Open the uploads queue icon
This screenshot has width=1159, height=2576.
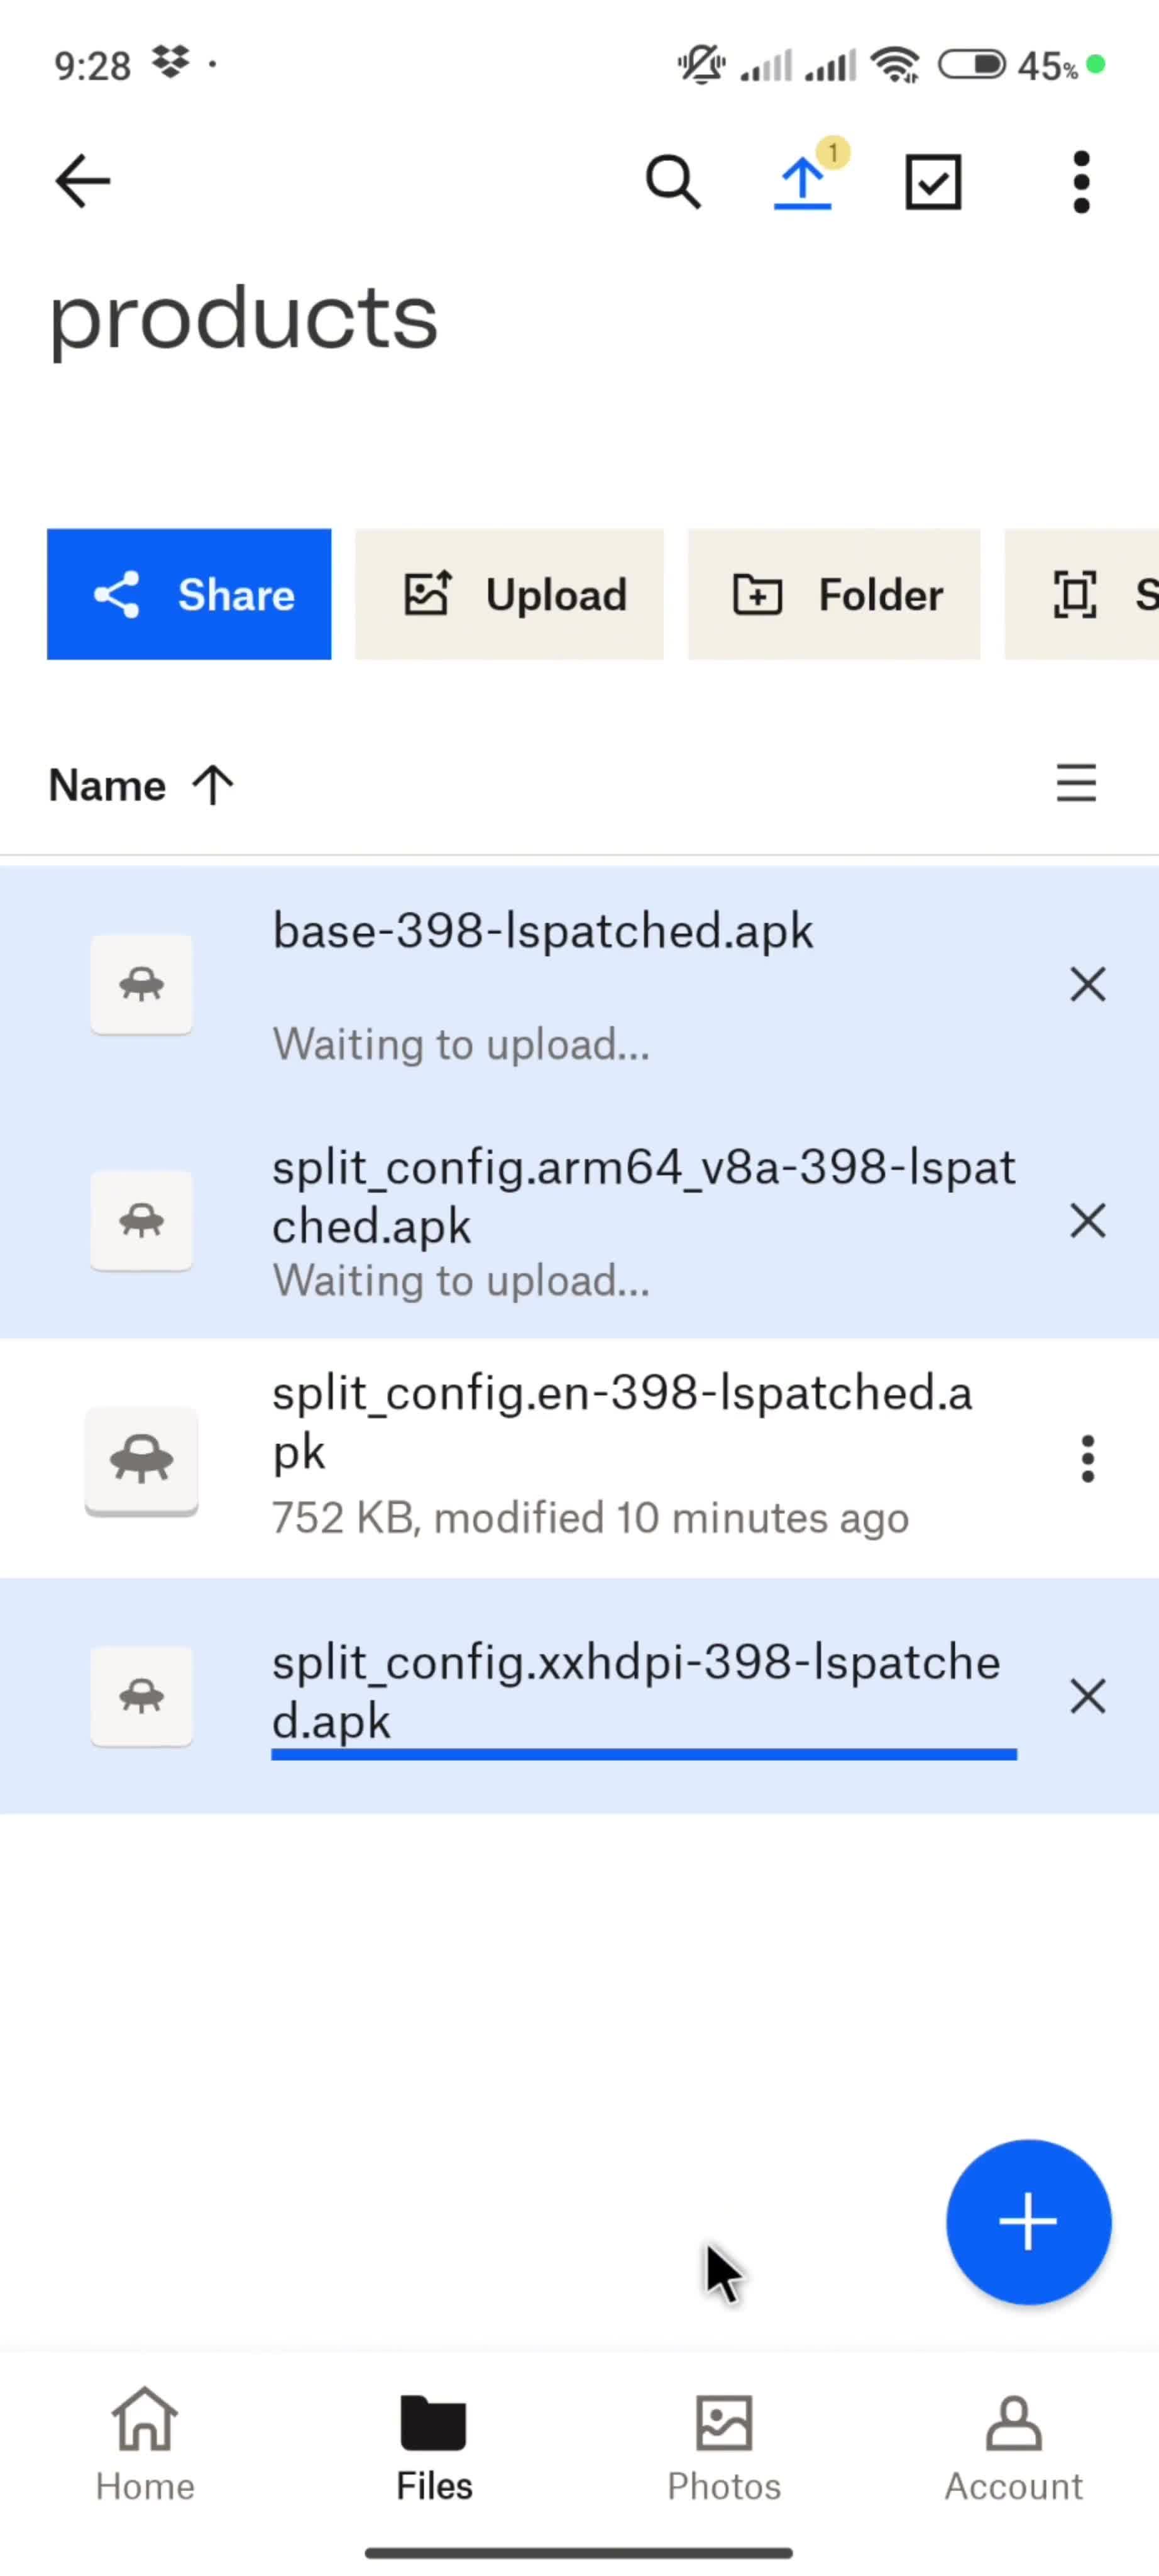[803, 182]
